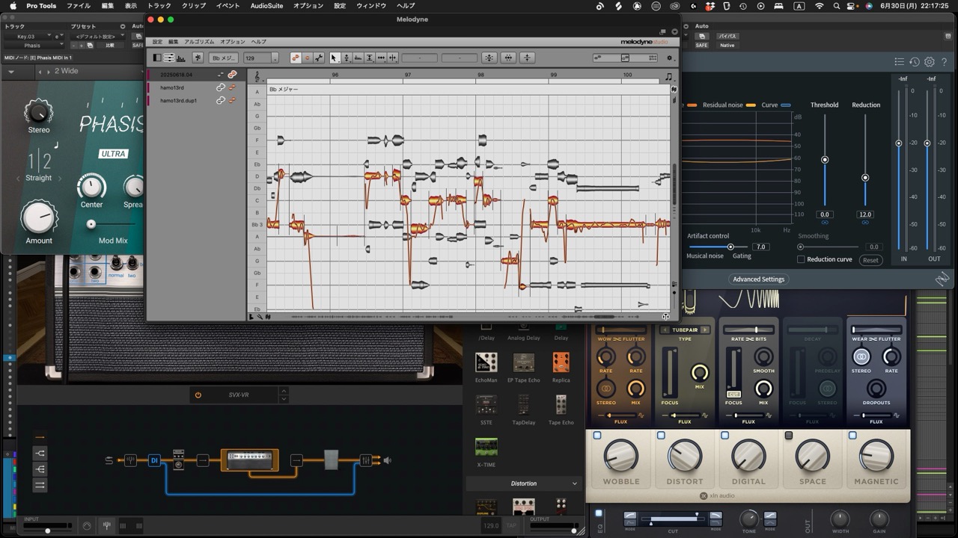The image size is (958, 538).
Task: Open Spotlight search in macOS menu bar
Action: pos(837,6)
